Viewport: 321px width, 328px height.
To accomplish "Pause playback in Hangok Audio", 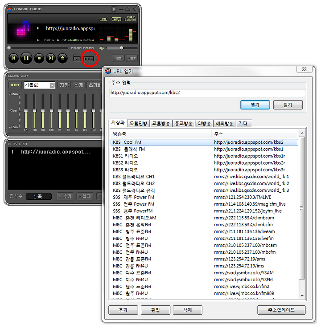I will tap(26, 58).
